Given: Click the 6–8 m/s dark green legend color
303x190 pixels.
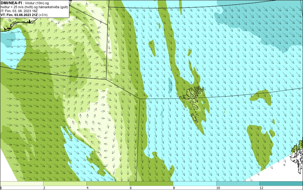Looking at the screenshot, I should 151,183.
